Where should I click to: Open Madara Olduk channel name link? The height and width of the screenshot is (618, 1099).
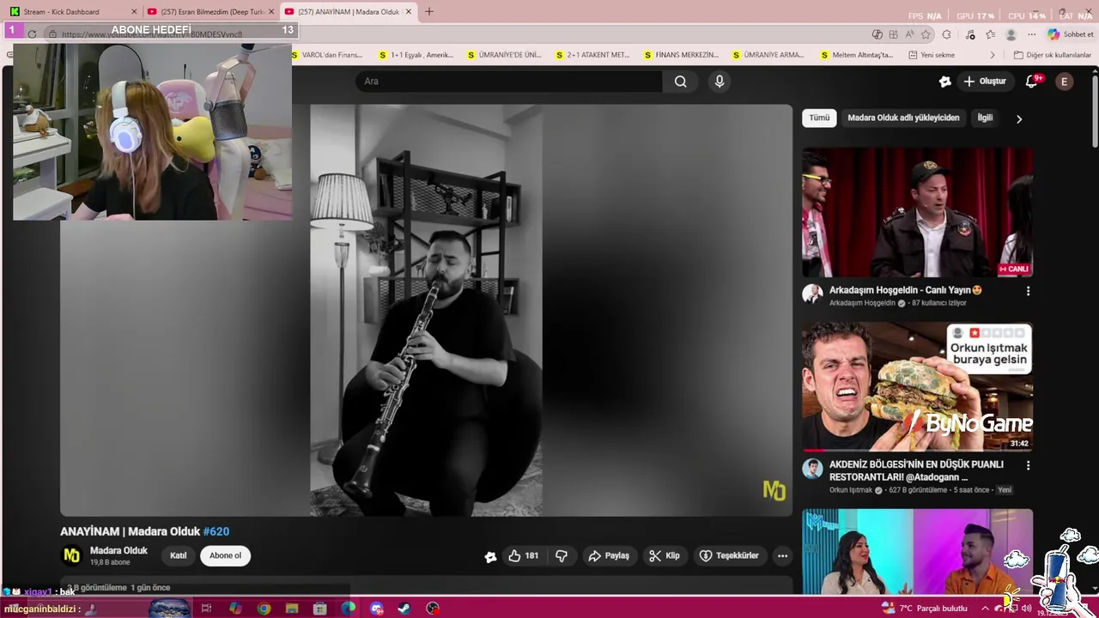[x=118, y=551]
